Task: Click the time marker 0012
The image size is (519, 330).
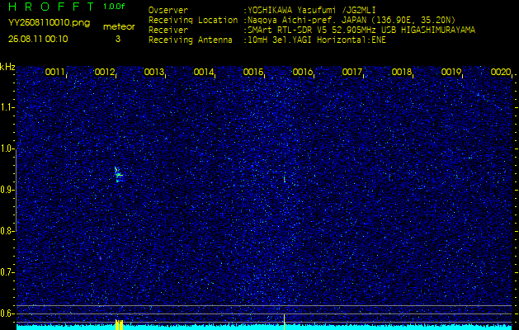Action: click(104, 72)
